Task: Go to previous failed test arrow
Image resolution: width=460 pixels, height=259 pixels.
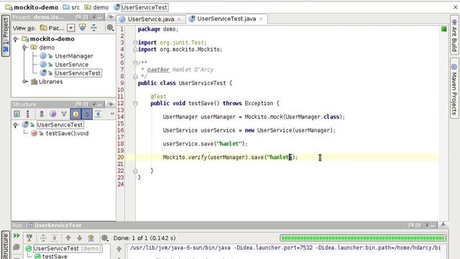Action: pyautogui.click(x=68, y=238)
